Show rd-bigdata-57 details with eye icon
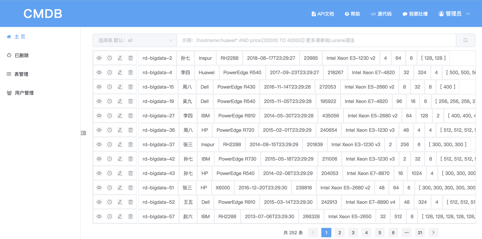 coord(99,216)
